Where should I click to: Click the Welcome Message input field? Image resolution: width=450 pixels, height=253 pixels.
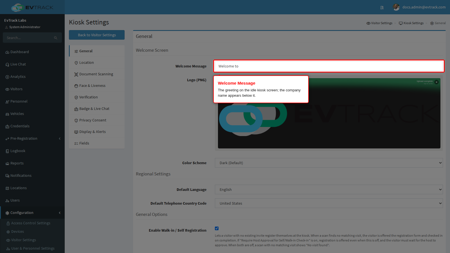click(329, 66)
